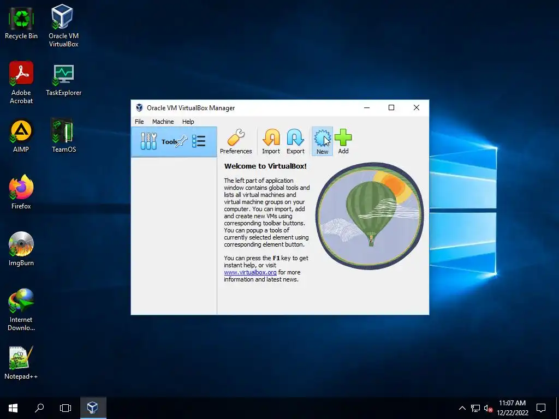The image size is (559, 419).
Task: Open the clock showing 11:07 AM
Action: [512, 408]
